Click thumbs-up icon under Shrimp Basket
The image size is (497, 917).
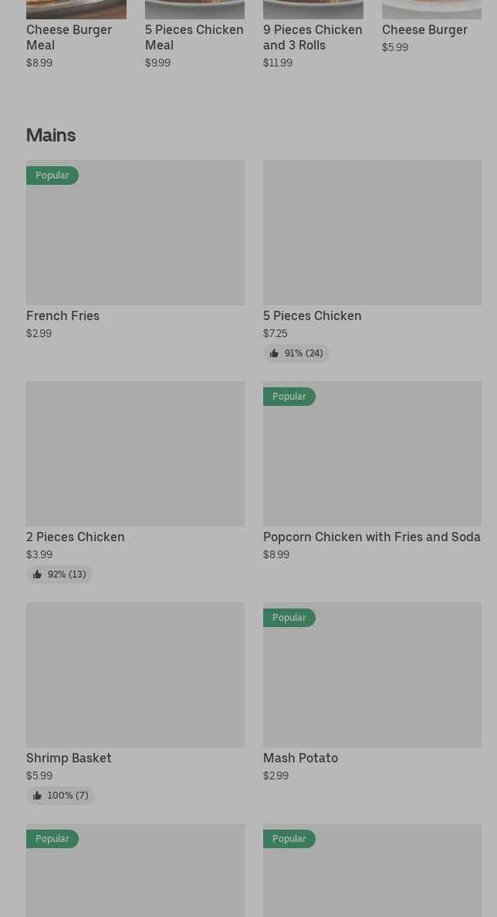(37, 796)
